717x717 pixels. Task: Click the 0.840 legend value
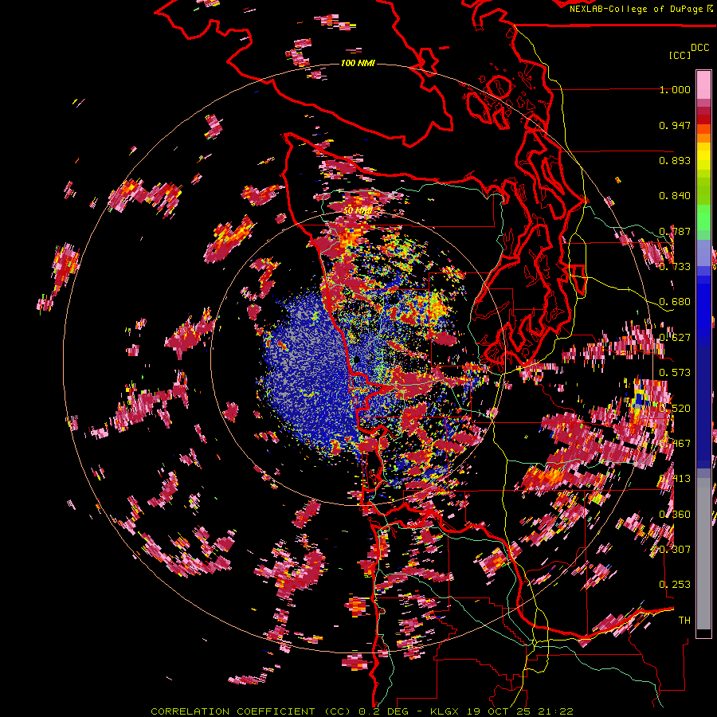pos(675,196)
